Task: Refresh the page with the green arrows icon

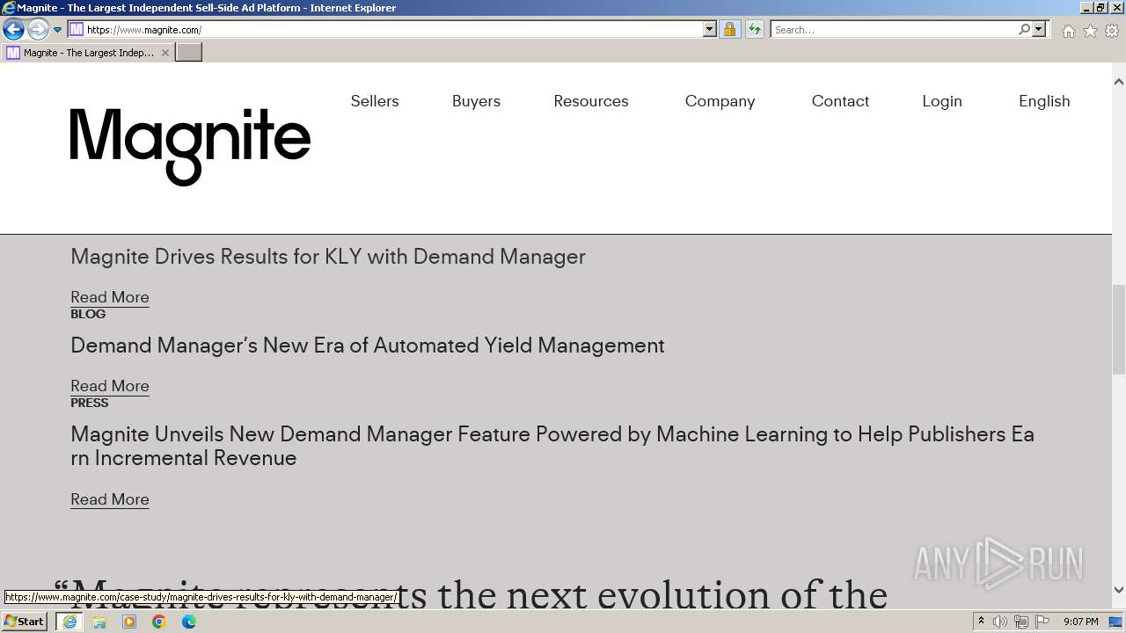Action: point(754,30)
